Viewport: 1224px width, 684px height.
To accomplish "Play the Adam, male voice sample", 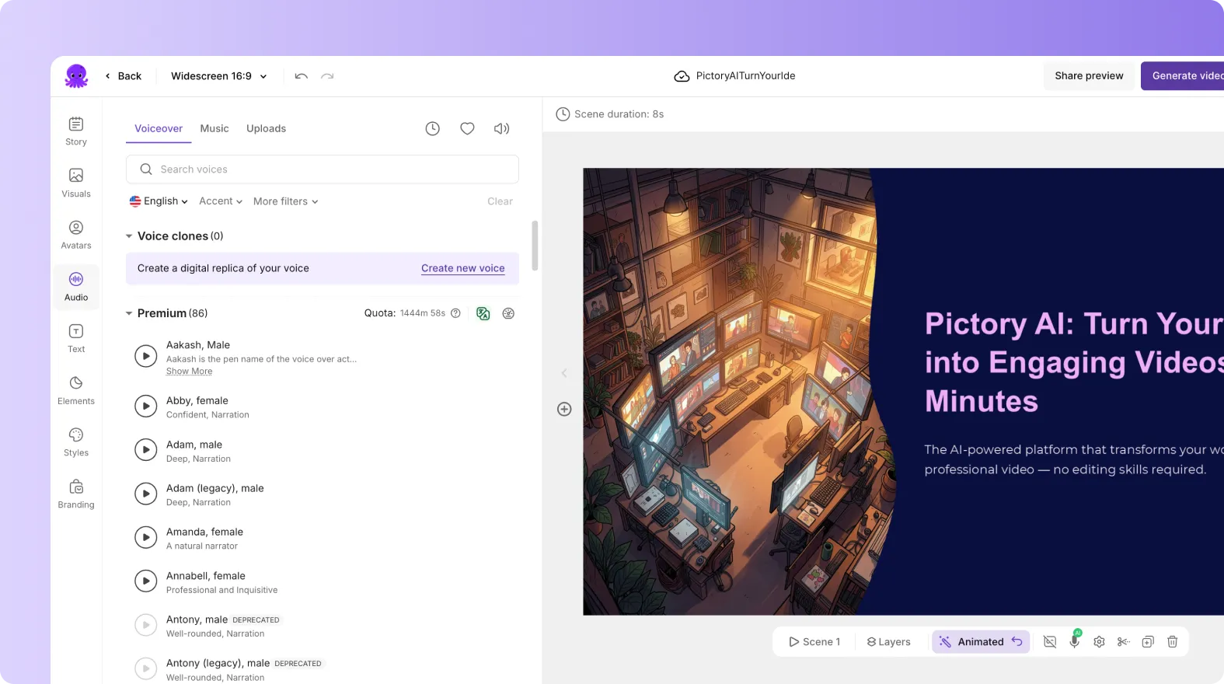I will 146,450.
